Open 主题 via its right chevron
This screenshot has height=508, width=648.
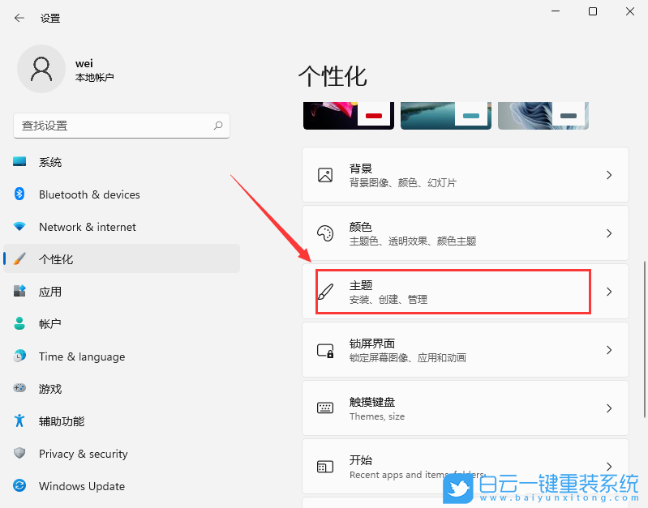tap(609, 292)
